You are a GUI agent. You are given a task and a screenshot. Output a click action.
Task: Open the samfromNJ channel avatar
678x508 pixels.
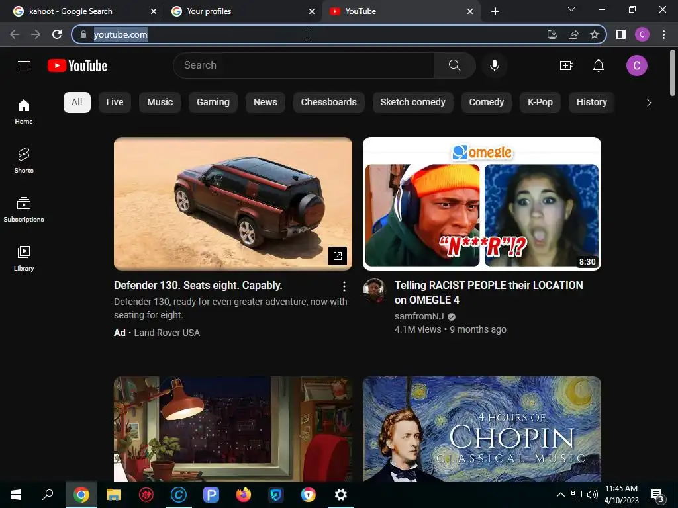374,290
